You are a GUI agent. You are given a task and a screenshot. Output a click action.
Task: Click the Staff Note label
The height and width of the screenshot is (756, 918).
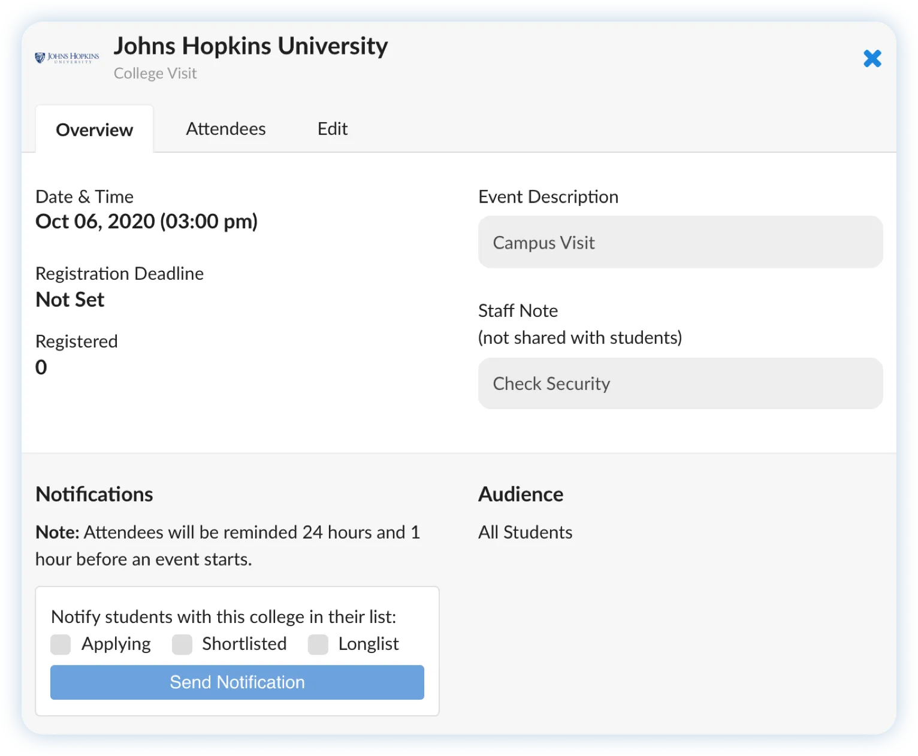[x=518, y=310]
